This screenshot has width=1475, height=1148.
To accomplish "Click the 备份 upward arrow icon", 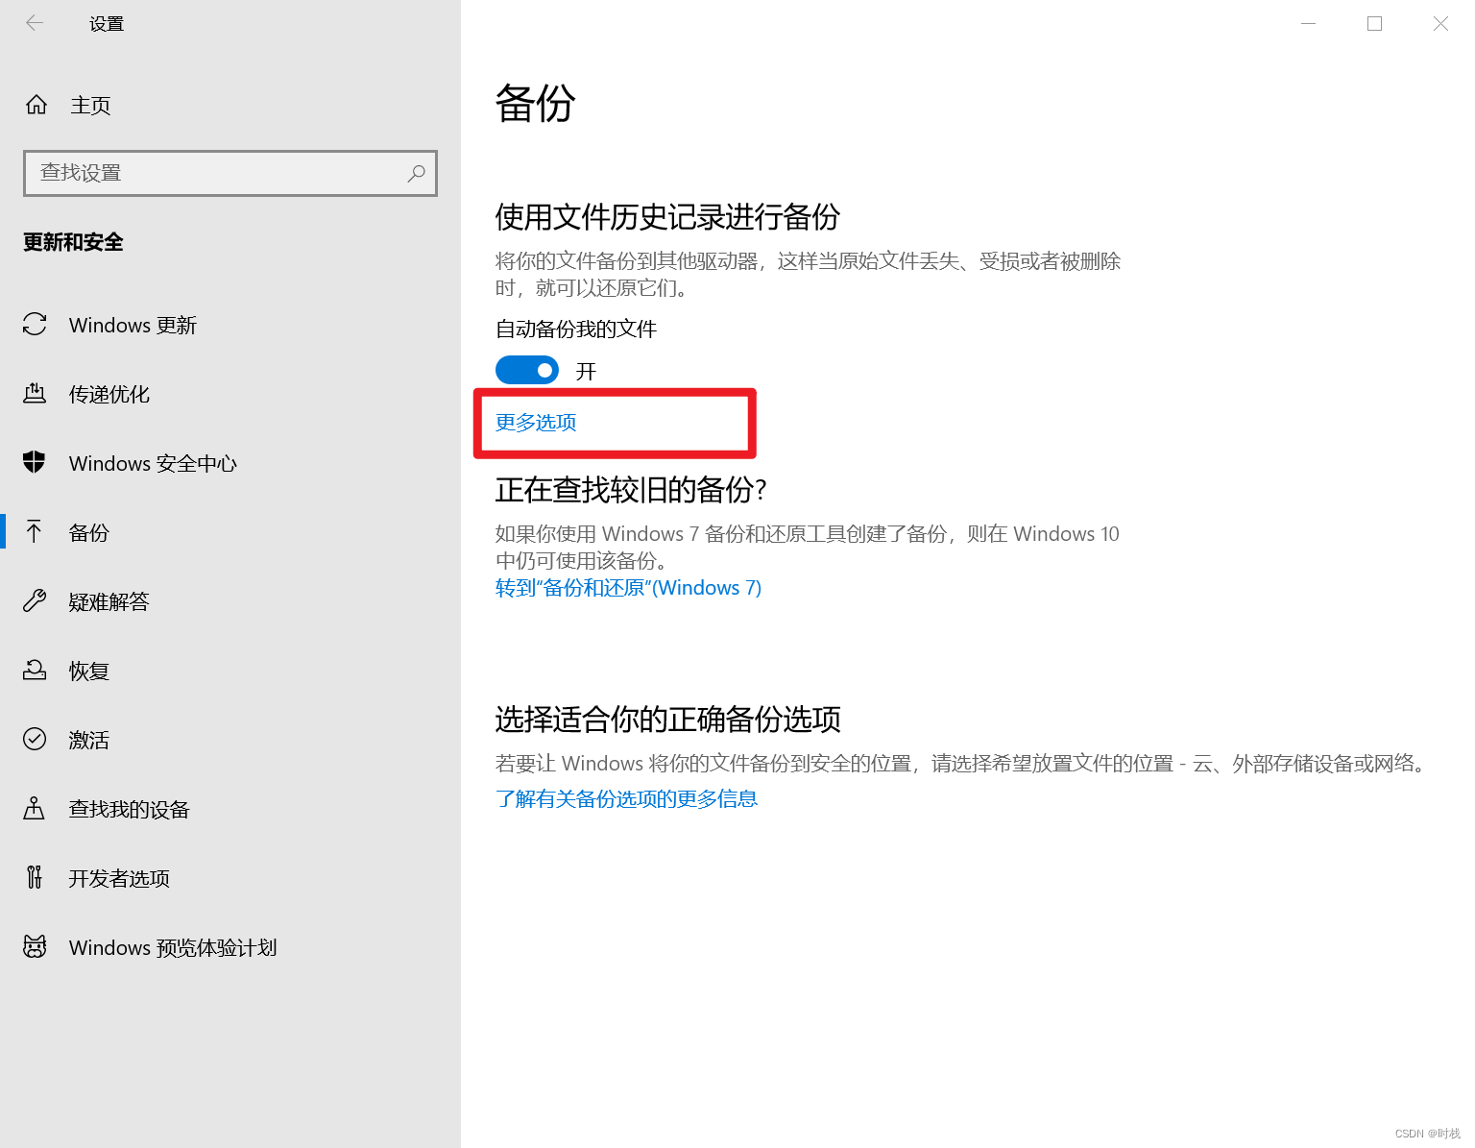I will 35,531.
